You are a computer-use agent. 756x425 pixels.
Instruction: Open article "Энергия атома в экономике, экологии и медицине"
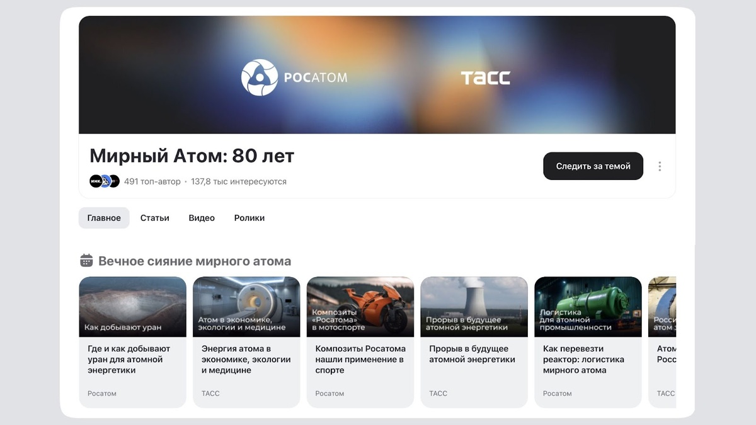[246, 360]
